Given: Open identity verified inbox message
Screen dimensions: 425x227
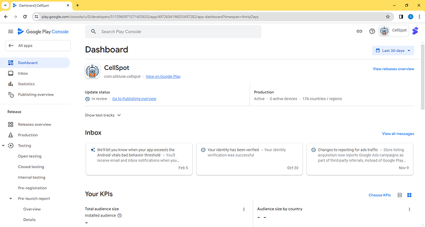Looking at the screenshot, I should [x=249, y=159].
